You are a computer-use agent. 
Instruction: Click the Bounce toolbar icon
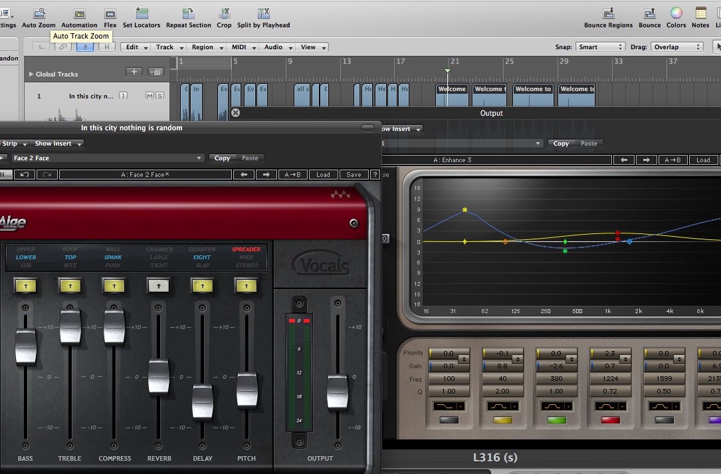(x=649, y=13)
